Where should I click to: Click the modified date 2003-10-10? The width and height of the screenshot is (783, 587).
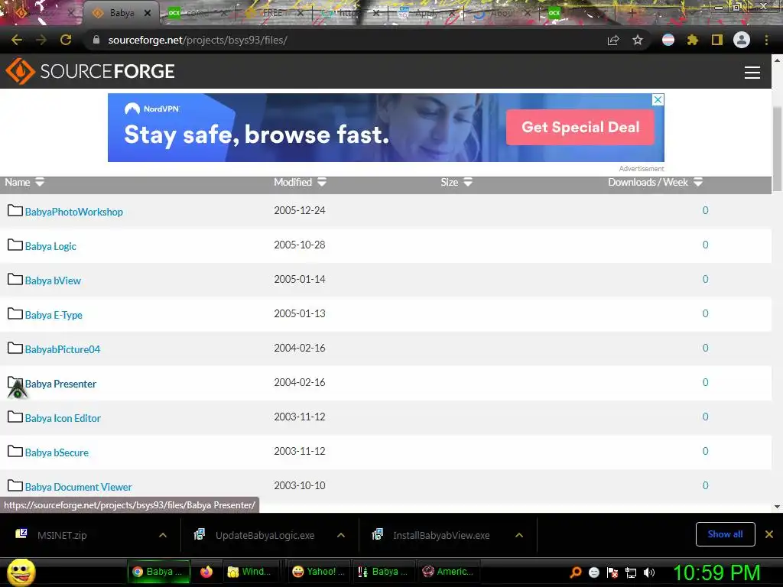300,485
